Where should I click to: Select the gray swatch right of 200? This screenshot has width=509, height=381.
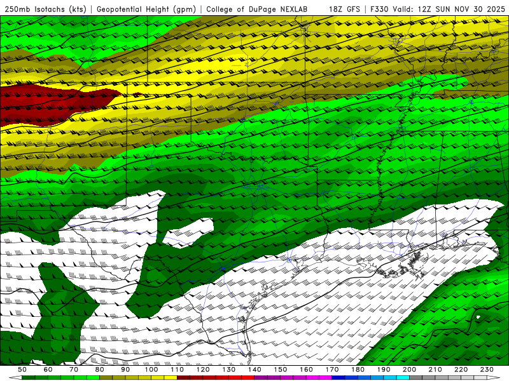416,378
